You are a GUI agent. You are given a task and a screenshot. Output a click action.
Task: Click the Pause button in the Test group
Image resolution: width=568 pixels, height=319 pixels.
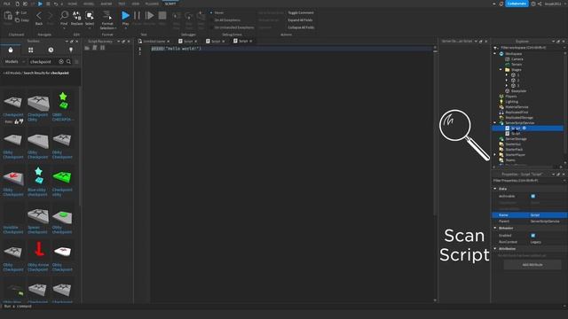tap(137, 15)
